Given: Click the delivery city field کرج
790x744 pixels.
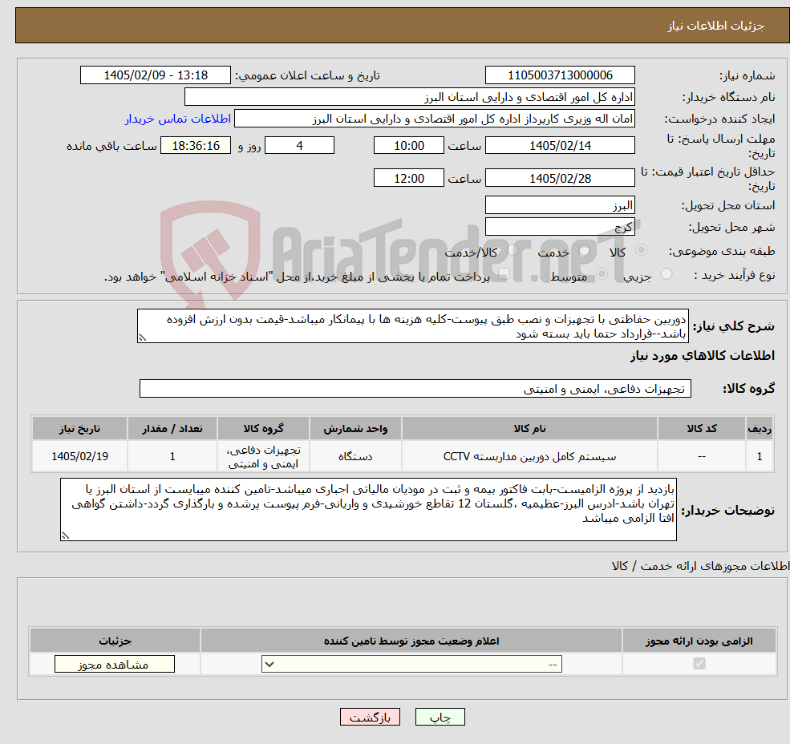Looking at the screenshot, I should point(560,227).
